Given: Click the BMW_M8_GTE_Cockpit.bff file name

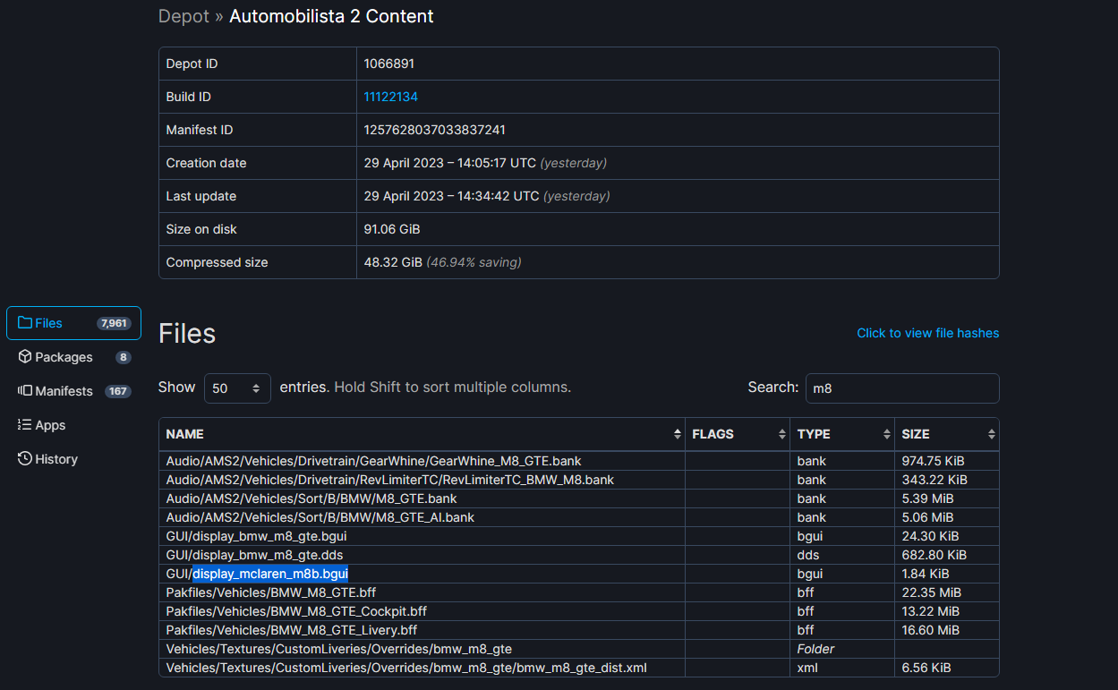Looking at the screenshot, I should [x=296, y=611].
